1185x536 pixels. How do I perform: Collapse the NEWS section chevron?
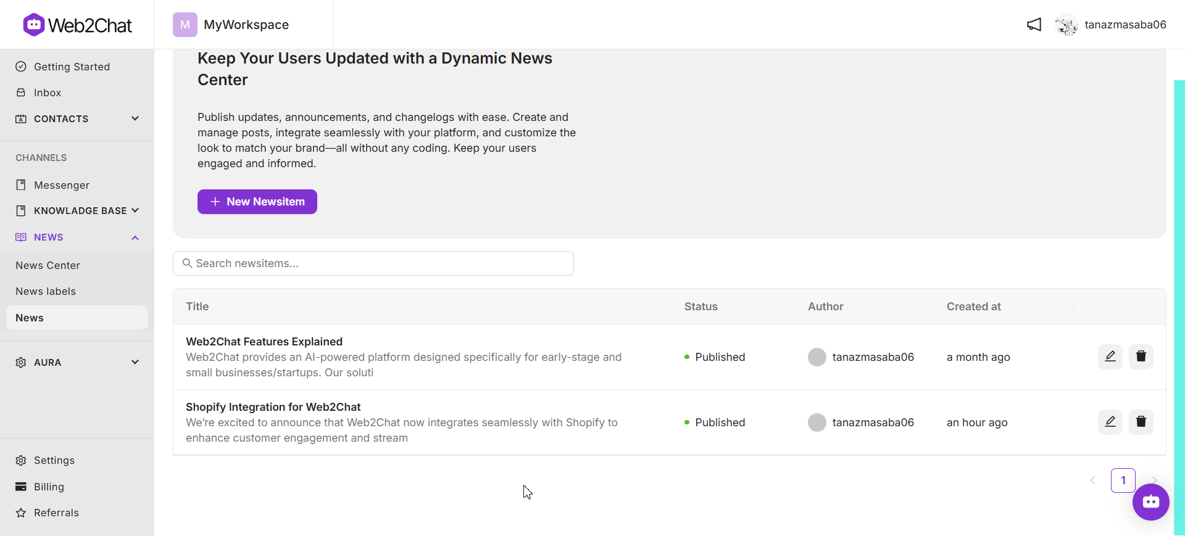tap(135, 238)
